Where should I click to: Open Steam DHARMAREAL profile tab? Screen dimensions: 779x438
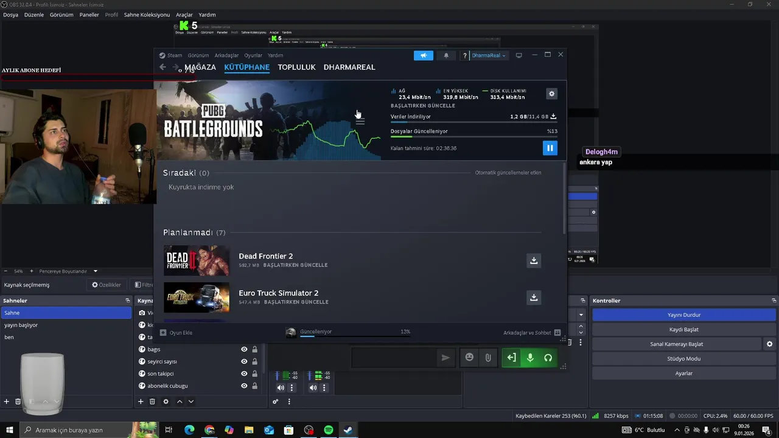pyautogui.click(x=349, y=67)
